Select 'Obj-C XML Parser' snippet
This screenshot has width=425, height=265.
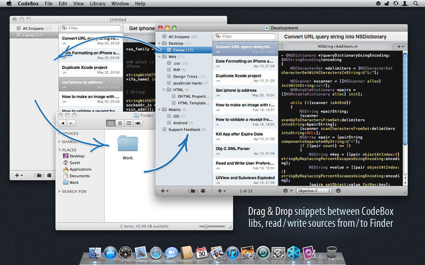[245, 151]
